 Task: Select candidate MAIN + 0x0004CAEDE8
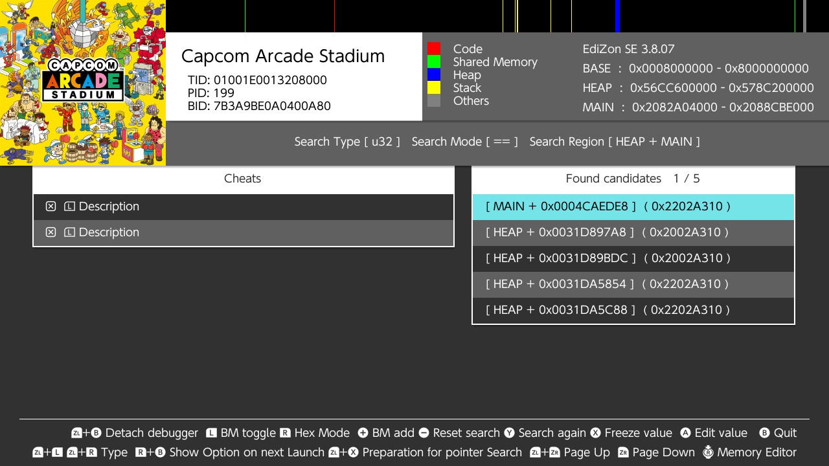633,207
